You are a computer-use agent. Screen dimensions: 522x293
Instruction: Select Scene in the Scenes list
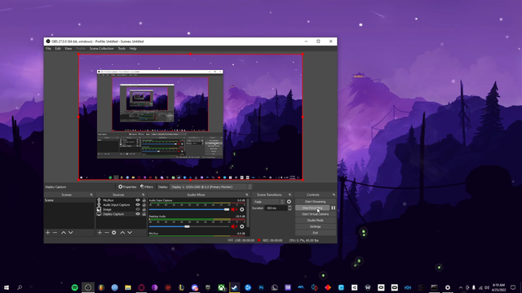(x=69, y=200)
